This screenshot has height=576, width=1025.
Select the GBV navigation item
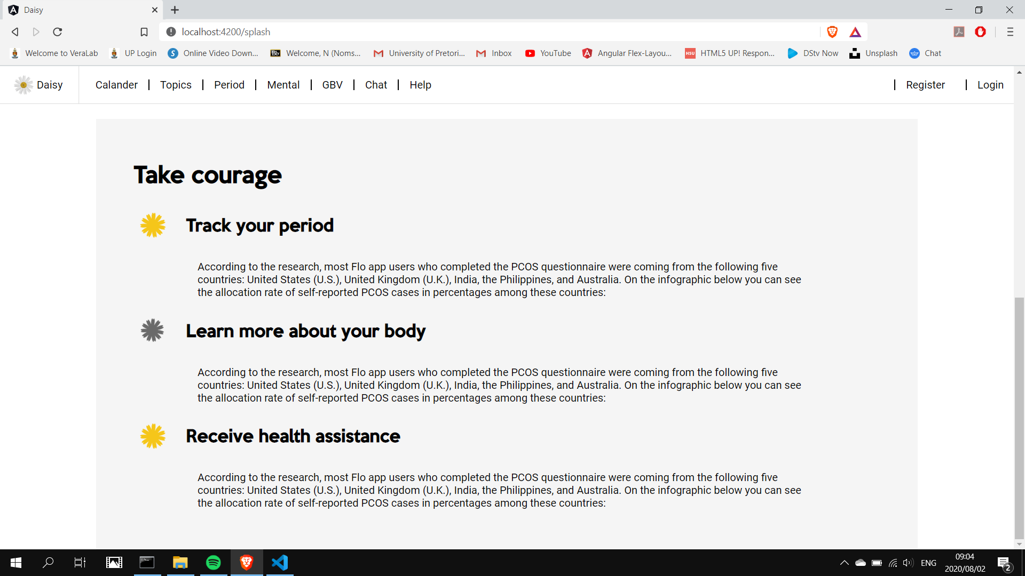pyautogui.click(x=332, y=85)
